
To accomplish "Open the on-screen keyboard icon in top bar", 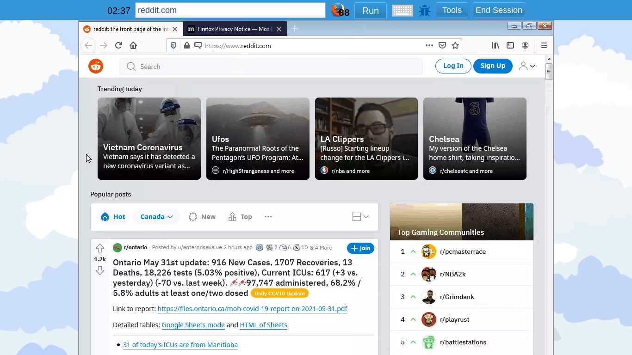I will pos(402,10).
